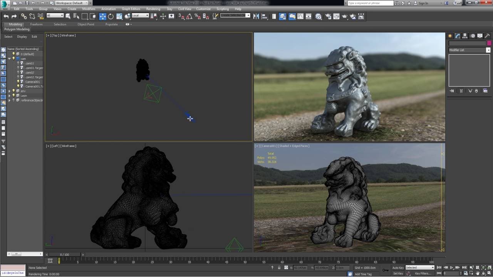The image size is (493, 277).
Task: Click the Align tool icon
Action: click(265, 16)
